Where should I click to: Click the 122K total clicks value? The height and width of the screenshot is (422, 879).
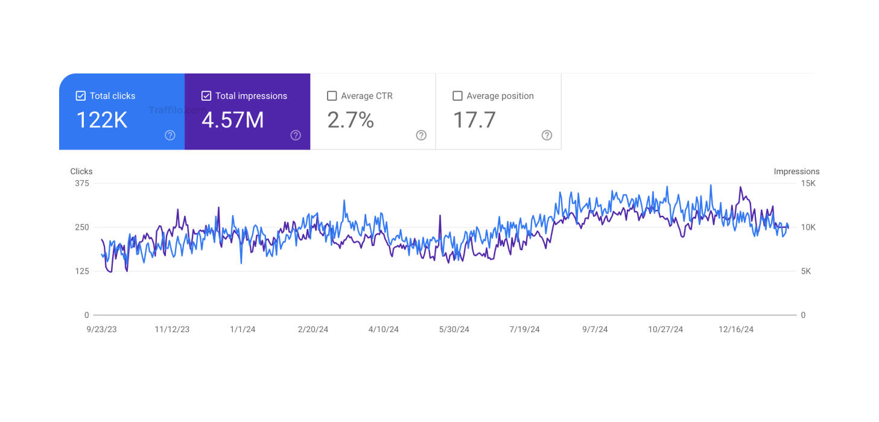coord(101,120)
